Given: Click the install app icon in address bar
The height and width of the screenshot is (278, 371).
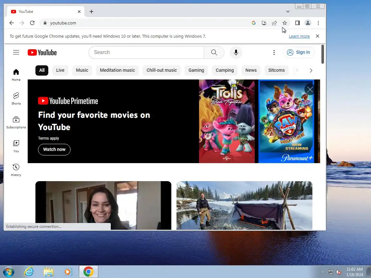Looking at the screenshot, I should pyautogui.click(x=264, y=23).
